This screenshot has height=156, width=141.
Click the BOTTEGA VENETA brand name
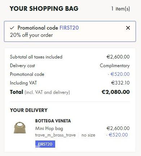click(53, 121)
